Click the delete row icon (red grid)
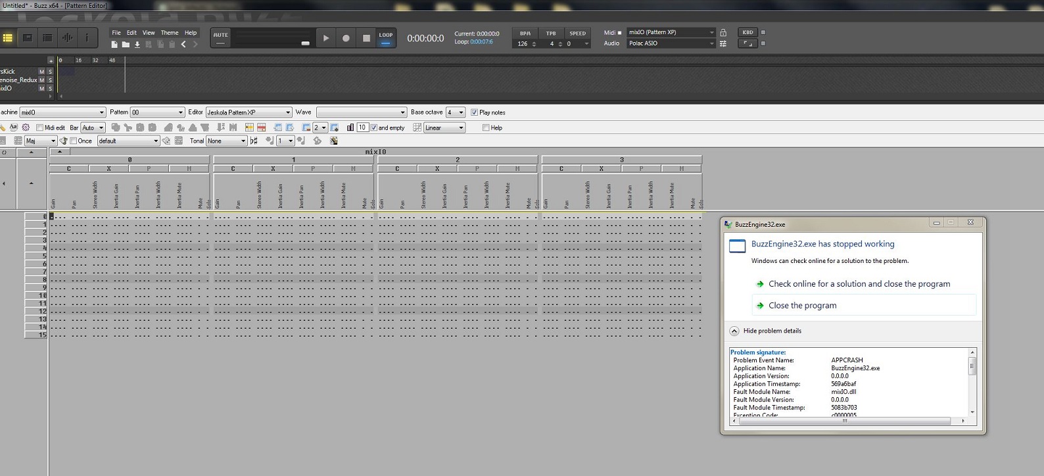This screenshot has width=1044, height=476. (x=261, y=128)
